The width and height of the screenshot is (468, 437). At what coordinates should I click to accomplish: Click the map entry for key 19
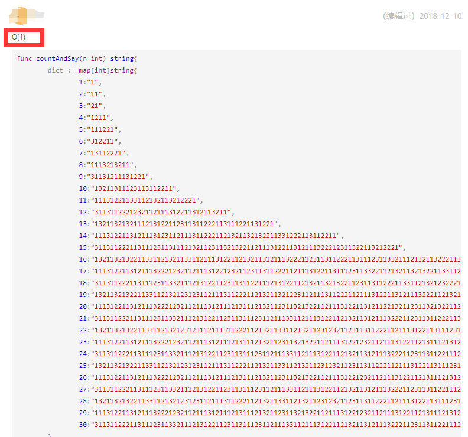(x=270, y=295)
